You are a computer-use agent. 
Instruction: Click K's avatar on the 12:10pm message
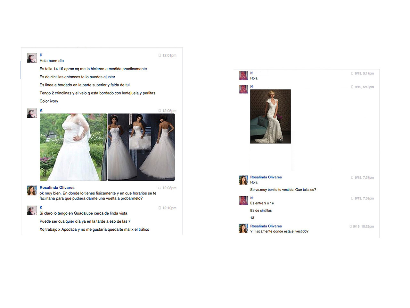pos(32,210)
